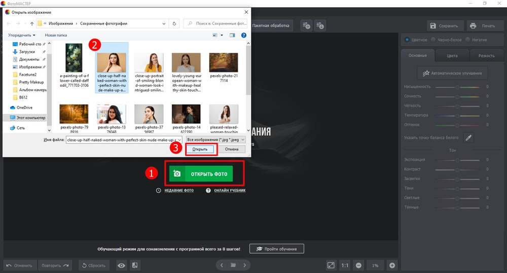Screen dimensions: 507x273
Task: Adjust the Температура slider handle
Action: [457, 116]
